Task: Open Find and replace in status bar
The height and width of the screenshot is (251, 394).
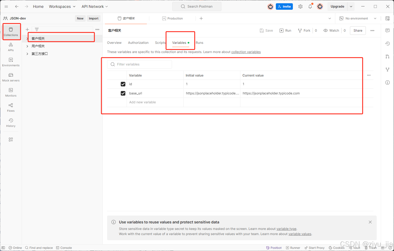Action: (39, 248)
